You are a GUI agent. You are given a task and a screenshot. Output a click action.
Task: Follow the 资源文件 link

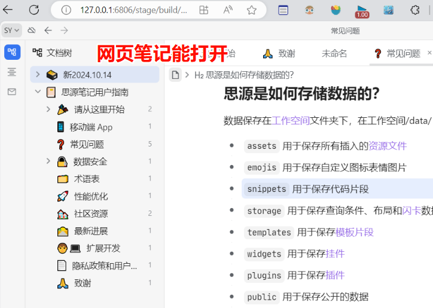coord(388,146)
